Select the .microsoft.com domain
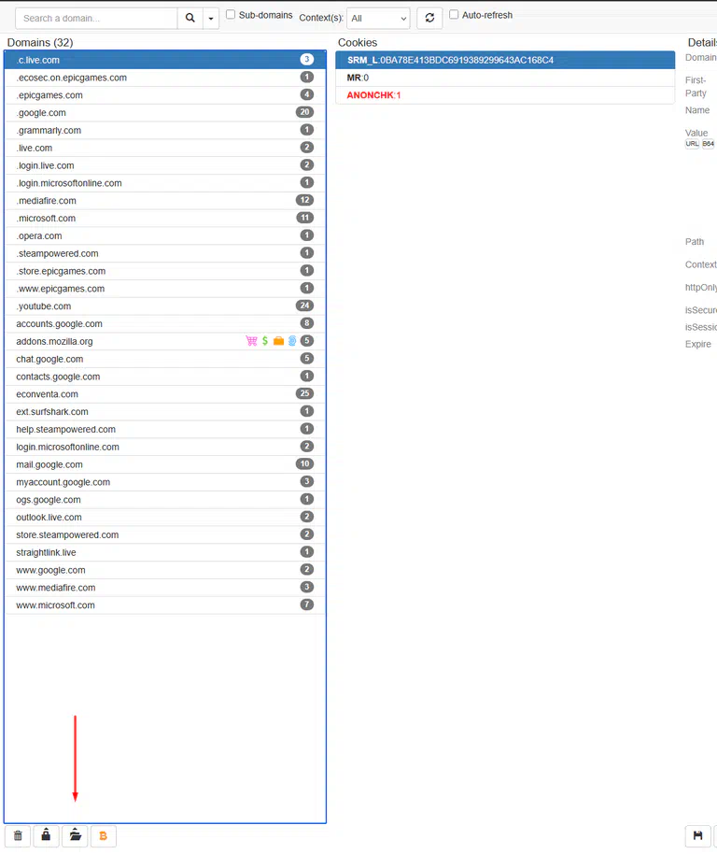717x854 pixels. coord(165,219)
